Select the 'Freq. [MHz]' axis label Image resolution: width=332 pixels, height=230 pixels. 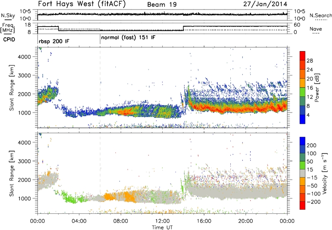pyautogui.click(x=8, y=28)
